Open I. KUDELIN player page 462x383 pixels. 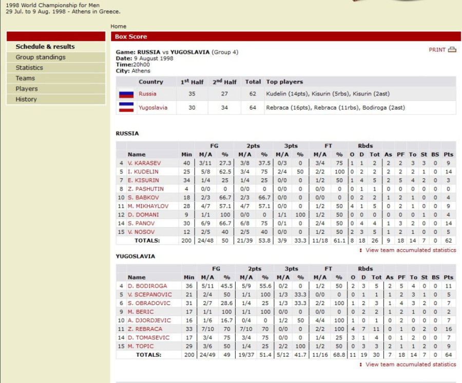pyautogui.click(x=143, y=172)
